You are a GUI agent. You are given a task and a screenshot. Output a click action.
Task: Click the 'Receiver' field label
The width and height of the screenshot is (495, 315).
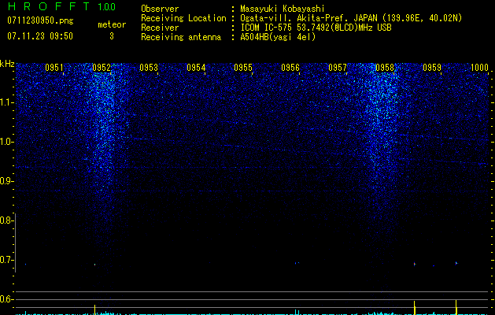160,28
